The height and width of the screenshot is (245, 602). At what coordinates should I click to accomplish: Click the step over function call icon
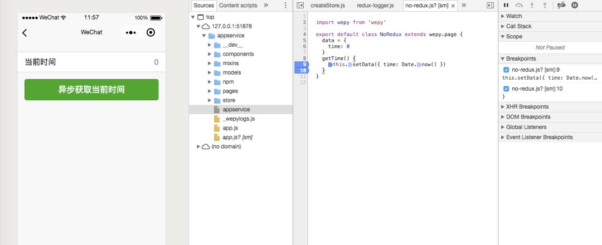(x=519, y=6)
